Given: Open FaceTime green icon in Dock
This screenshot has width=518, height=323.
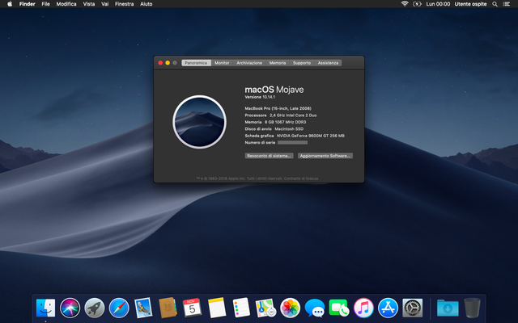Looking at the screenshot, I should point(339,308).
